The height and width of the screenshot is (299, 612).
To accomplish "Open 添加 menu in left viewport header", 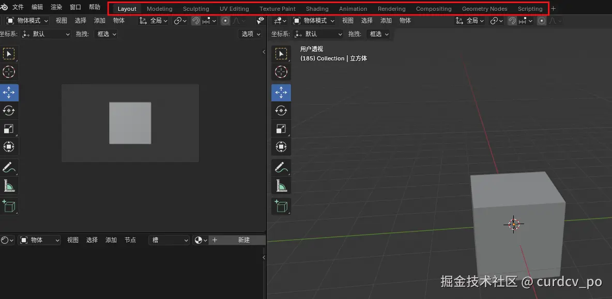I will coord(100,21).
